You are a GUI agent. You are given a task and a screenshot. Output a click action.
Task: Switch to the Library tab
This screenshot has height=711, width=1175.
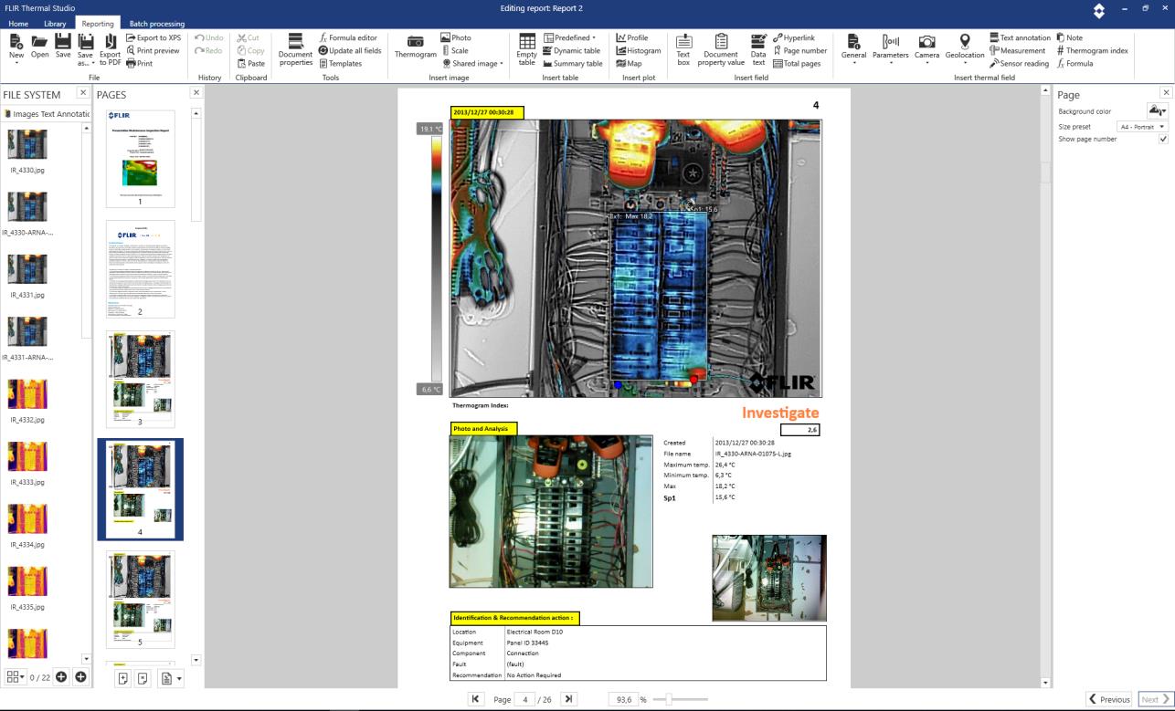click(x=55, y=24)
